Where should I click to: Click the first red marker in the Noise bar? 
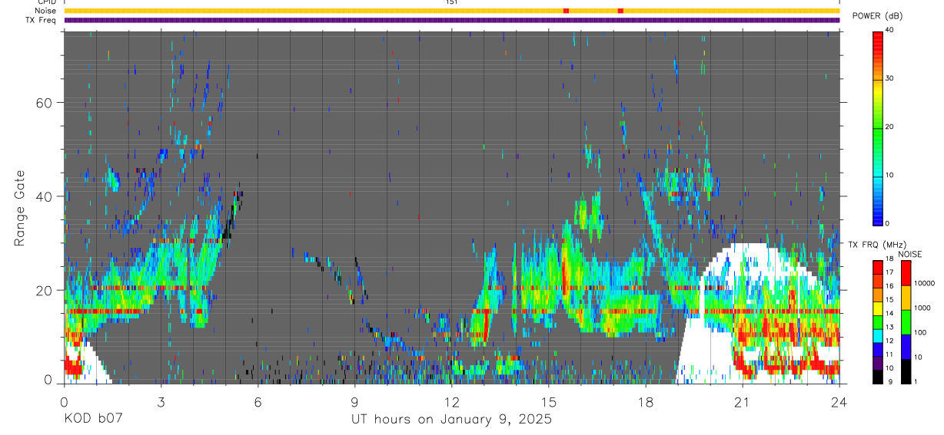pyautogui.click(x=566, y=11)
